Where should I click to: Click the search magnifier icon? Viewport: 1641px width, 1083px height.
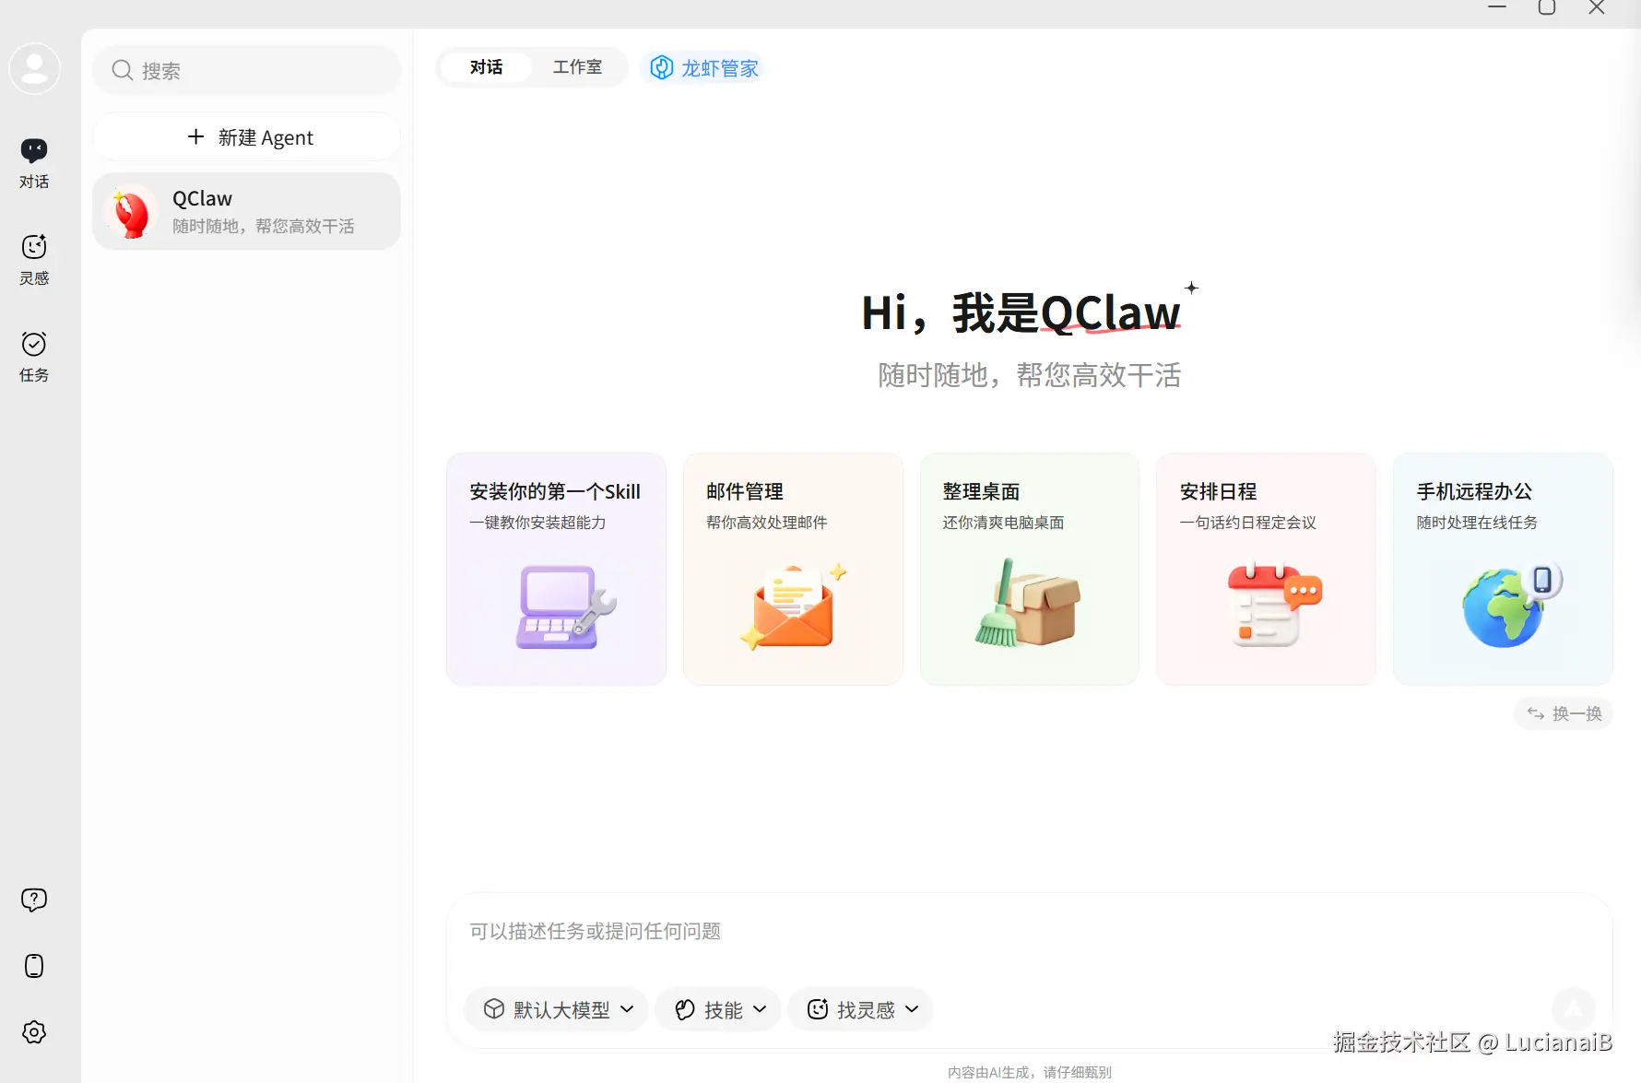pos(122,70)
